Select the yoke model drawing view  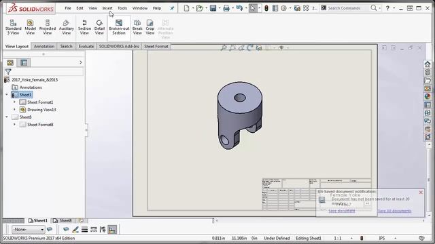(x=240, y=116)
